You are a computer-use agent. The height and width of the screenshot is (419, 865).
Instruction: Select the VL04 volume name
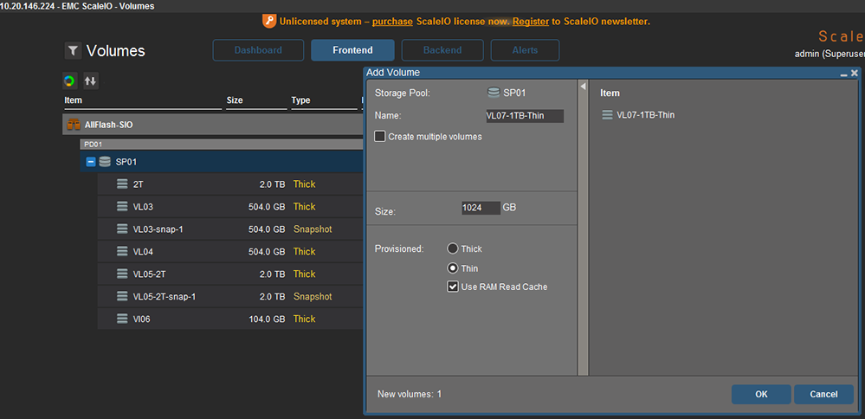tap(143, 251)
